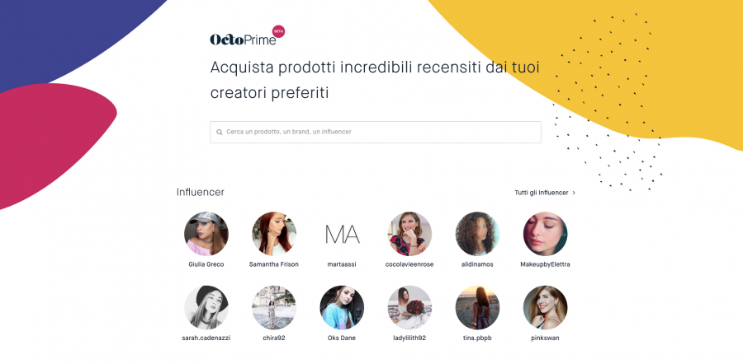This screenshot has height=364, width=743.
Task: Click the MA initials avatar for martaassi
Action: [x=342, y=234]
